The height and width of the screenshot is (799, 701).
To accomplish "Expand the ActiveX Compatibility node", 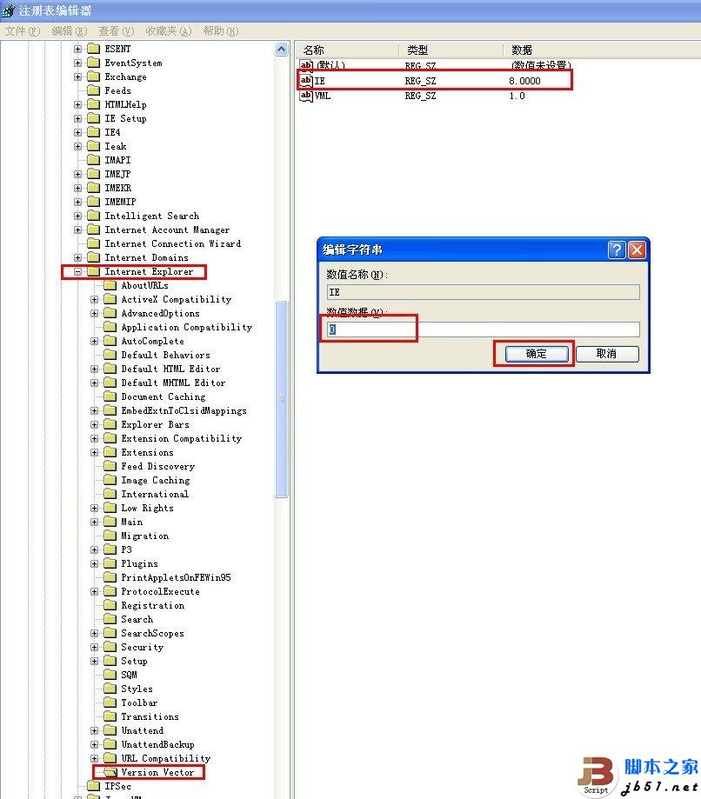I will [x=94, y=299].
